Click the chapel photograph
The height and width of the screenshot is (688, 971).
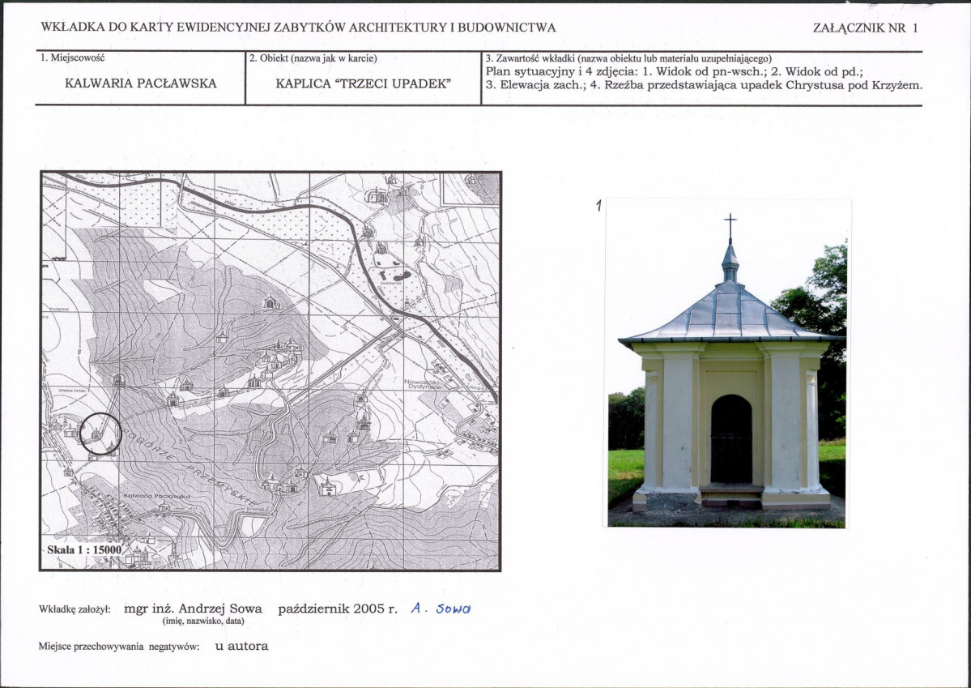(726, 363)
